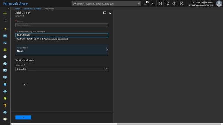Focus the Search resources, services, and docs box
The width and height of the screenshot is (223, 125).
[x=107, y=3]
